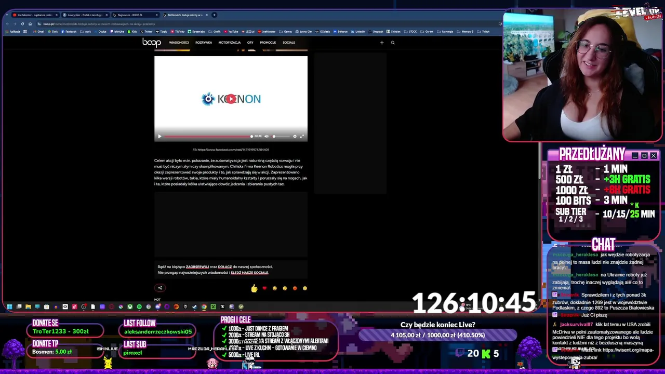This screenshot has height=374, width=665.
Task: Open Spotify from the taskbar
Action: pyautogui.click(x=139, y=306)
